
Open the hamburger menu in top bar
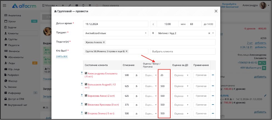[x=4, y=5]
